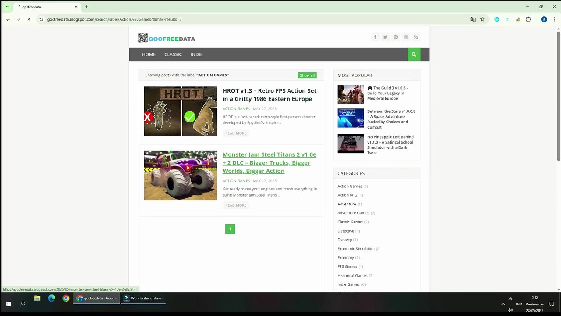Select the Indie Games category
Screen dimensions: 561x316
tap(348, 284)
